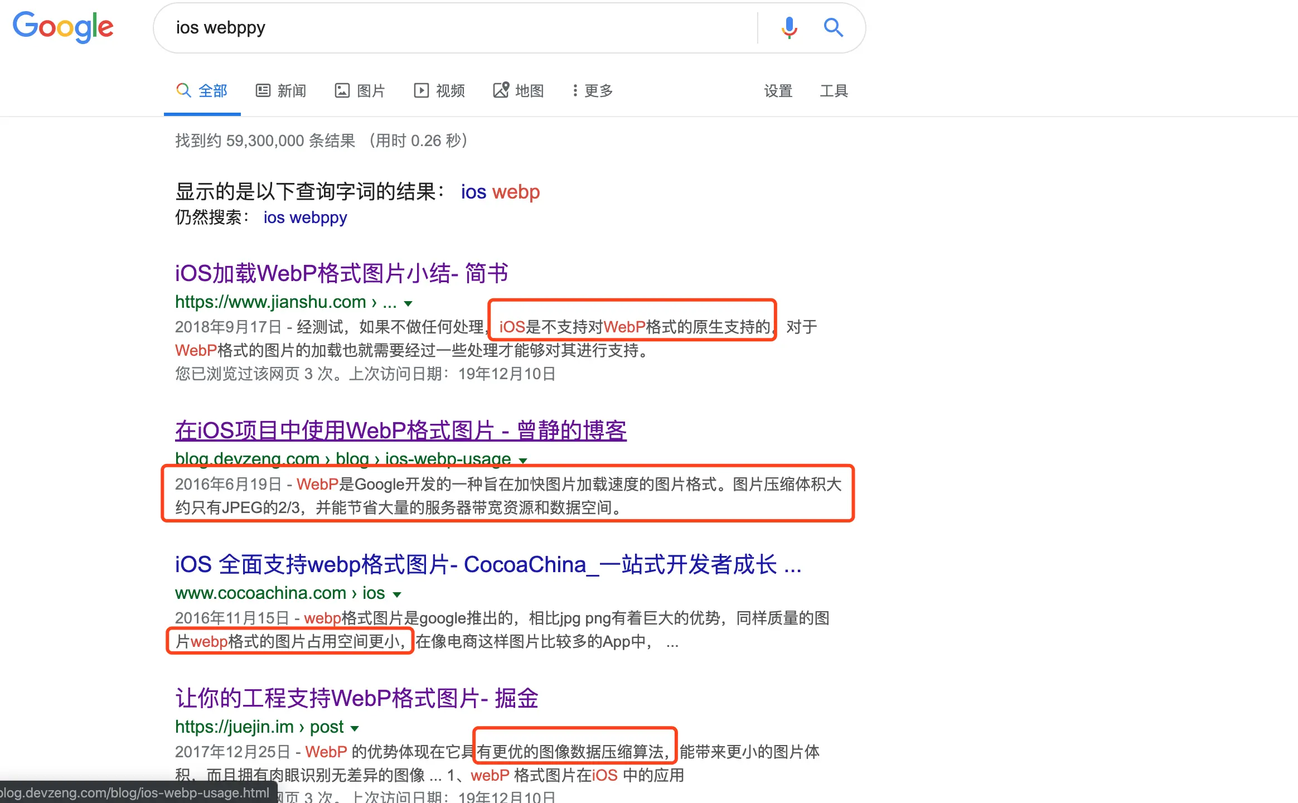This screenshot has height=803, width=1298.
Task: Click the magnifier search button
Action: 833,27
